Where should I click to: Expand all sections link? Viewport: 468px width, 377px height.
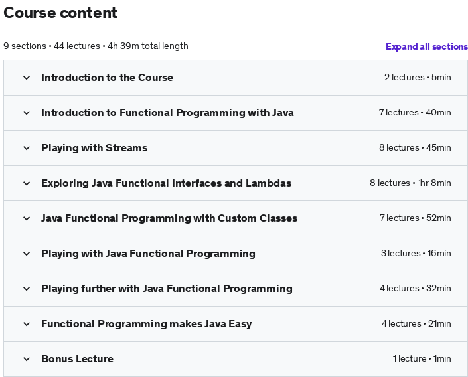(427, 46)
